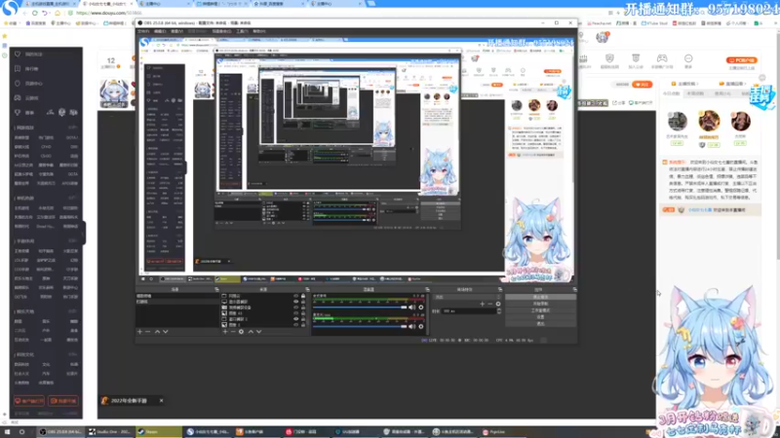Open browser home page icon

pos(58,13)
